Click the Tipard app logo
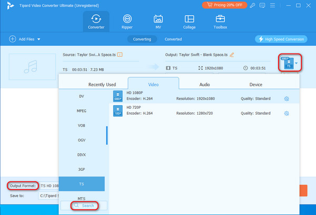 10,6
